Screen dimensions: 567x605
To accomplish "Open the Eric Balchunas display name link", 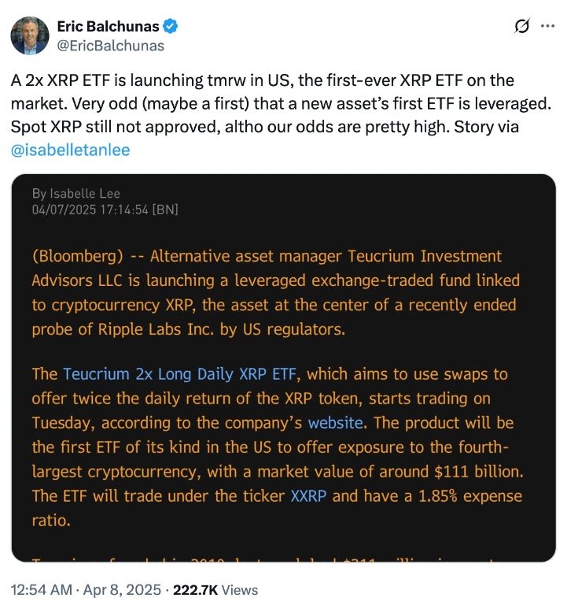I will 106,26.
